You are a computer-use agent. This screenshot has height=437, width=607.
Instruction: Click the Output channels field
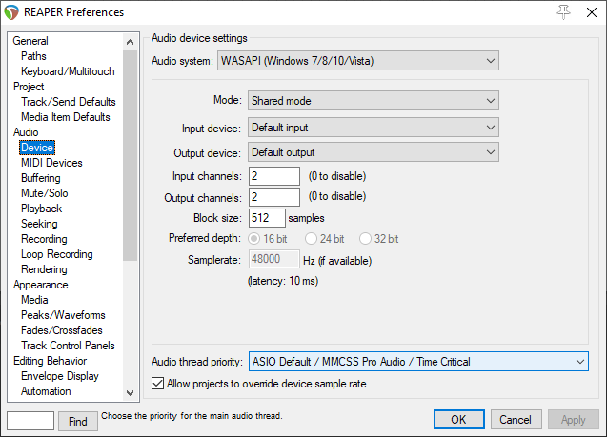pyautogui.click(x=274, y=197)
